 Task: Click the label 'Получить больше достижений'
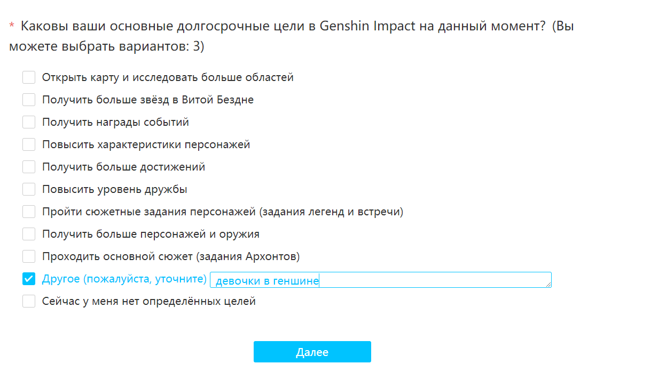point(123,167)
